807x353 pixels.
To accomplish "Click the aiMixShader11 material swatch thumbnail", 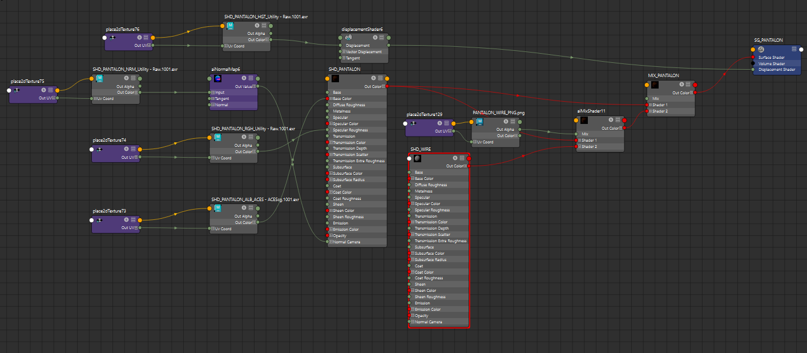I will (x=584, y=120).
